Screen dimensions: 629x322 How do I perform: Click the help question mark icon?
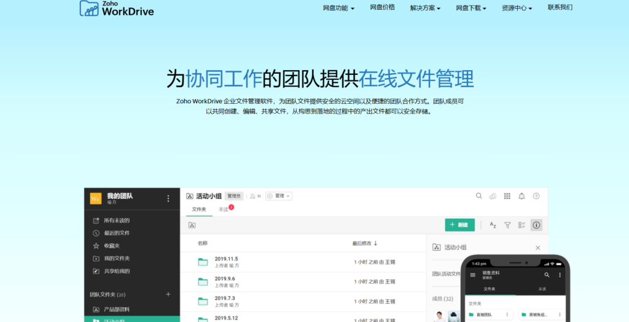(536, 196)
